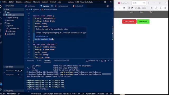Toggle preserve case in replace field
This screenshot has height=95, width=169.
(x=18, y=74)
